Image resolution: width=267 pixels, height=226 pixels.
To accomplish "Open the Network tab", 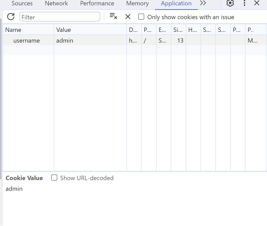I will click(56, 4).
